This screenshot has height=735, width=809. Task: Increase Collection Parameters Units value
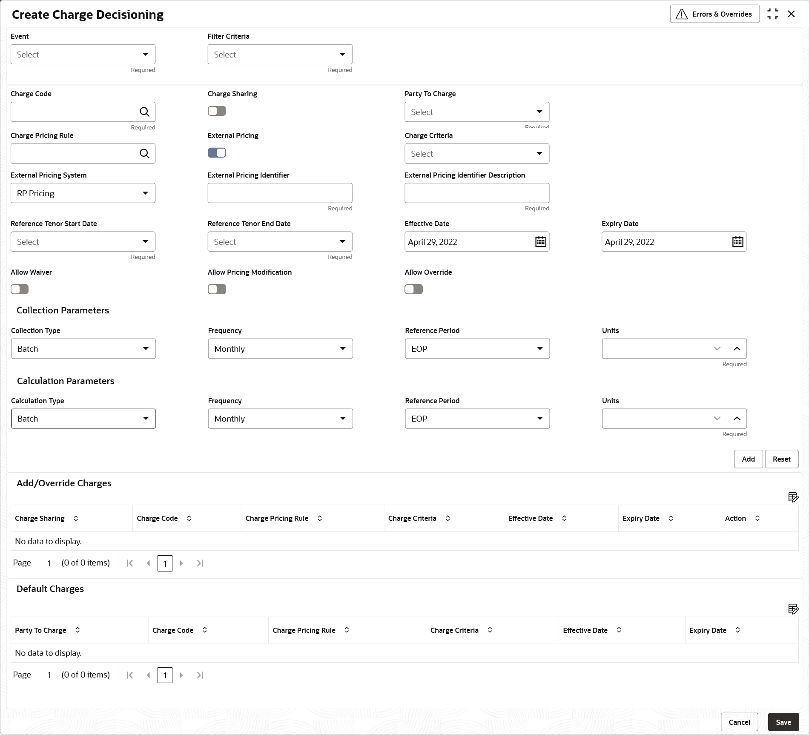point(737,349)
